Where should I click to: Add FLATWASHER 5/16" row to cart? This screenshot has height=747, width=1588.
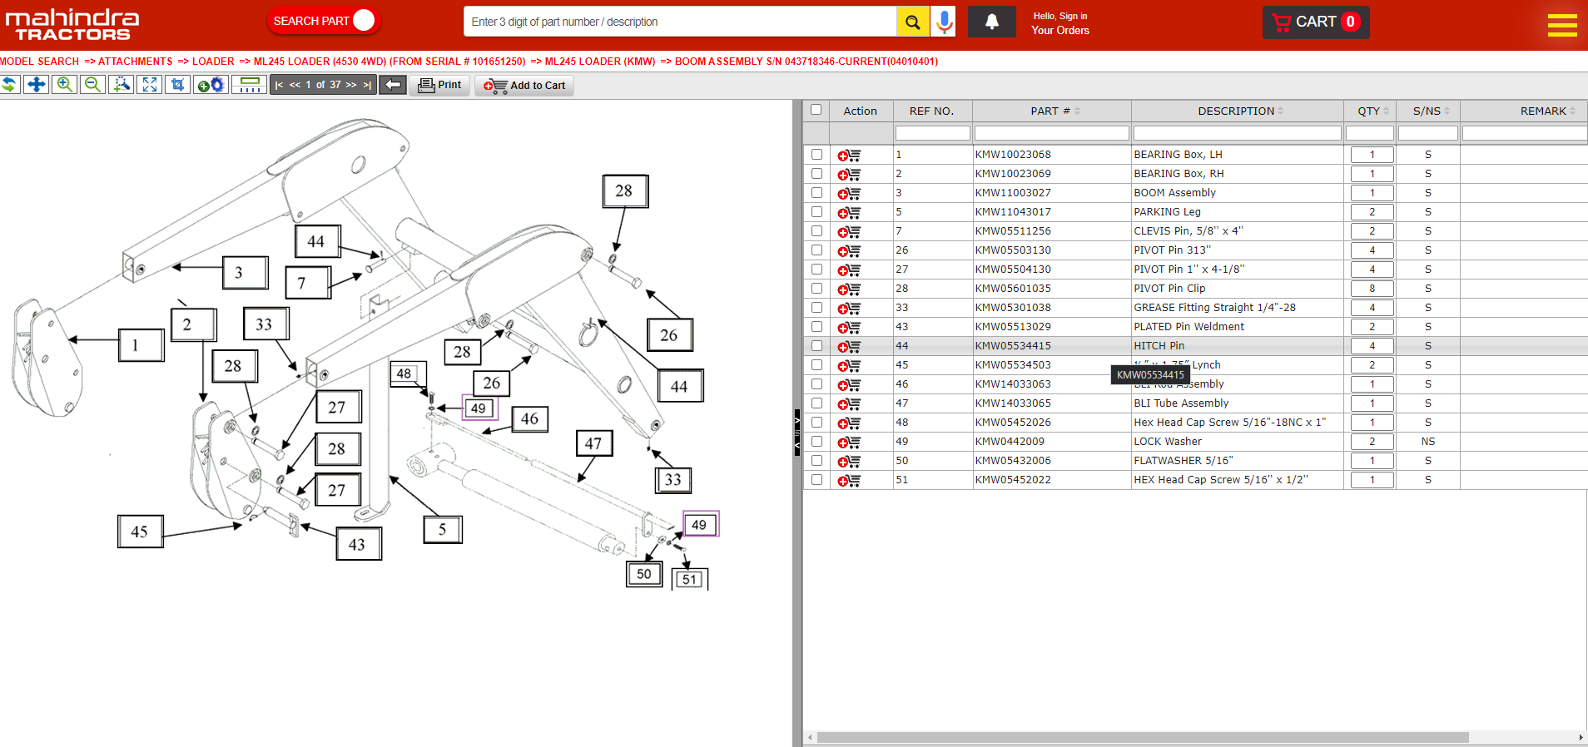pos(849,462)
